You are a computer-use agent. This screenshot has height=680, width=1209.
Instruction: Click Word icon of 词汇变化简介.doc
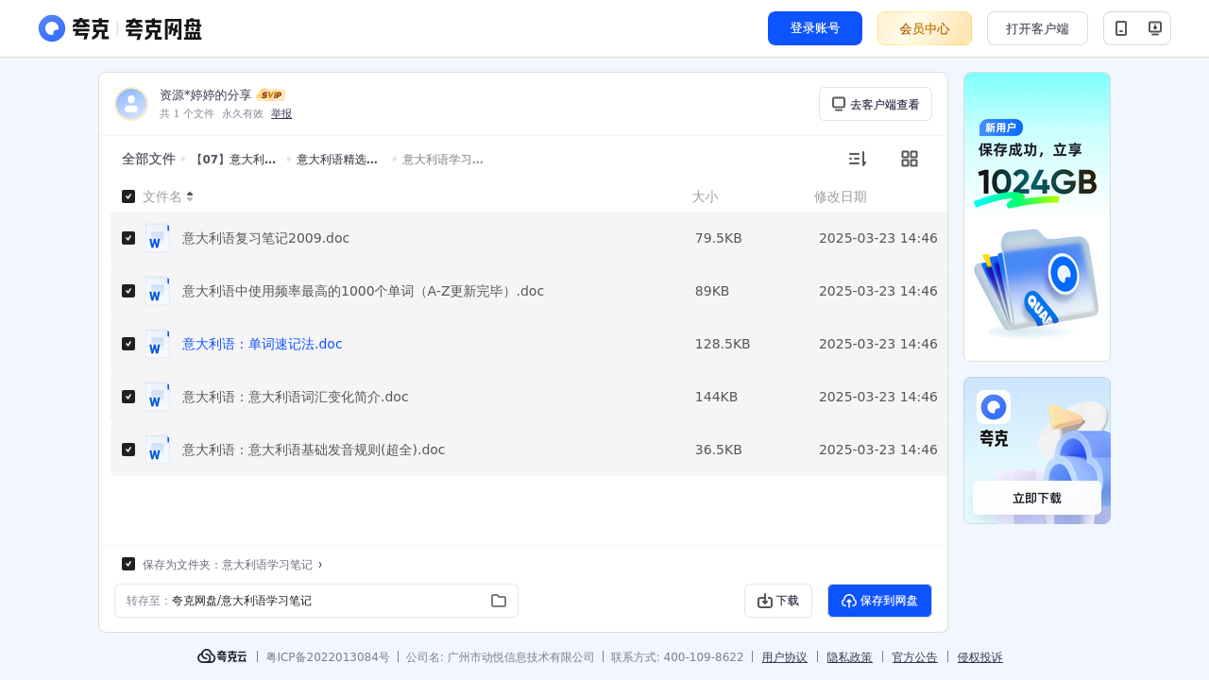158,397
